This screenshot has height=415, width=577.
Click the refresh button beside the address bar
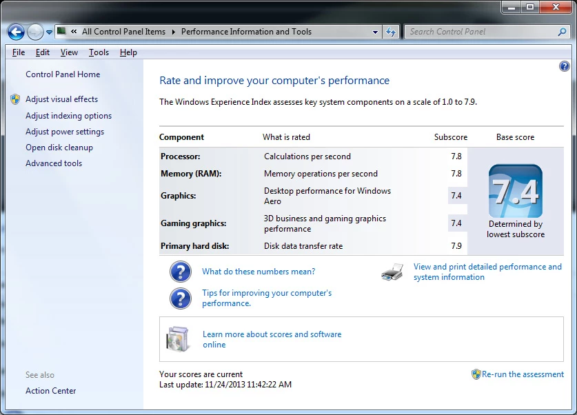point(390,32)
